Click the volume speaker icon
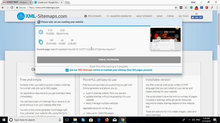 [x=194, y=120]
